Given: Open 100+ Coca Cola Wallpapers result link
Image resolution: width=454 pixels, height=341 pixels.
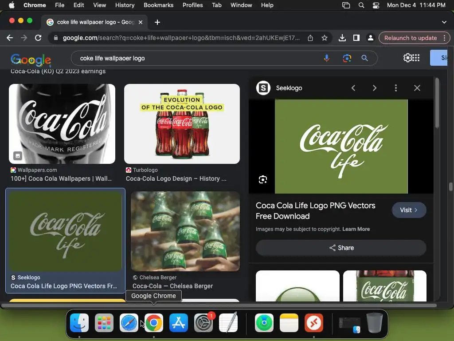Looking at the screenshot, I should point(61,178).
